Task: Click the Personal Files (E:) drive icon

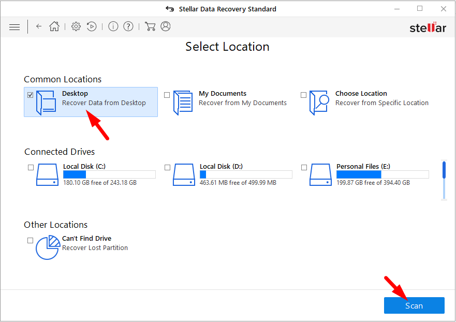Action: 320,174
